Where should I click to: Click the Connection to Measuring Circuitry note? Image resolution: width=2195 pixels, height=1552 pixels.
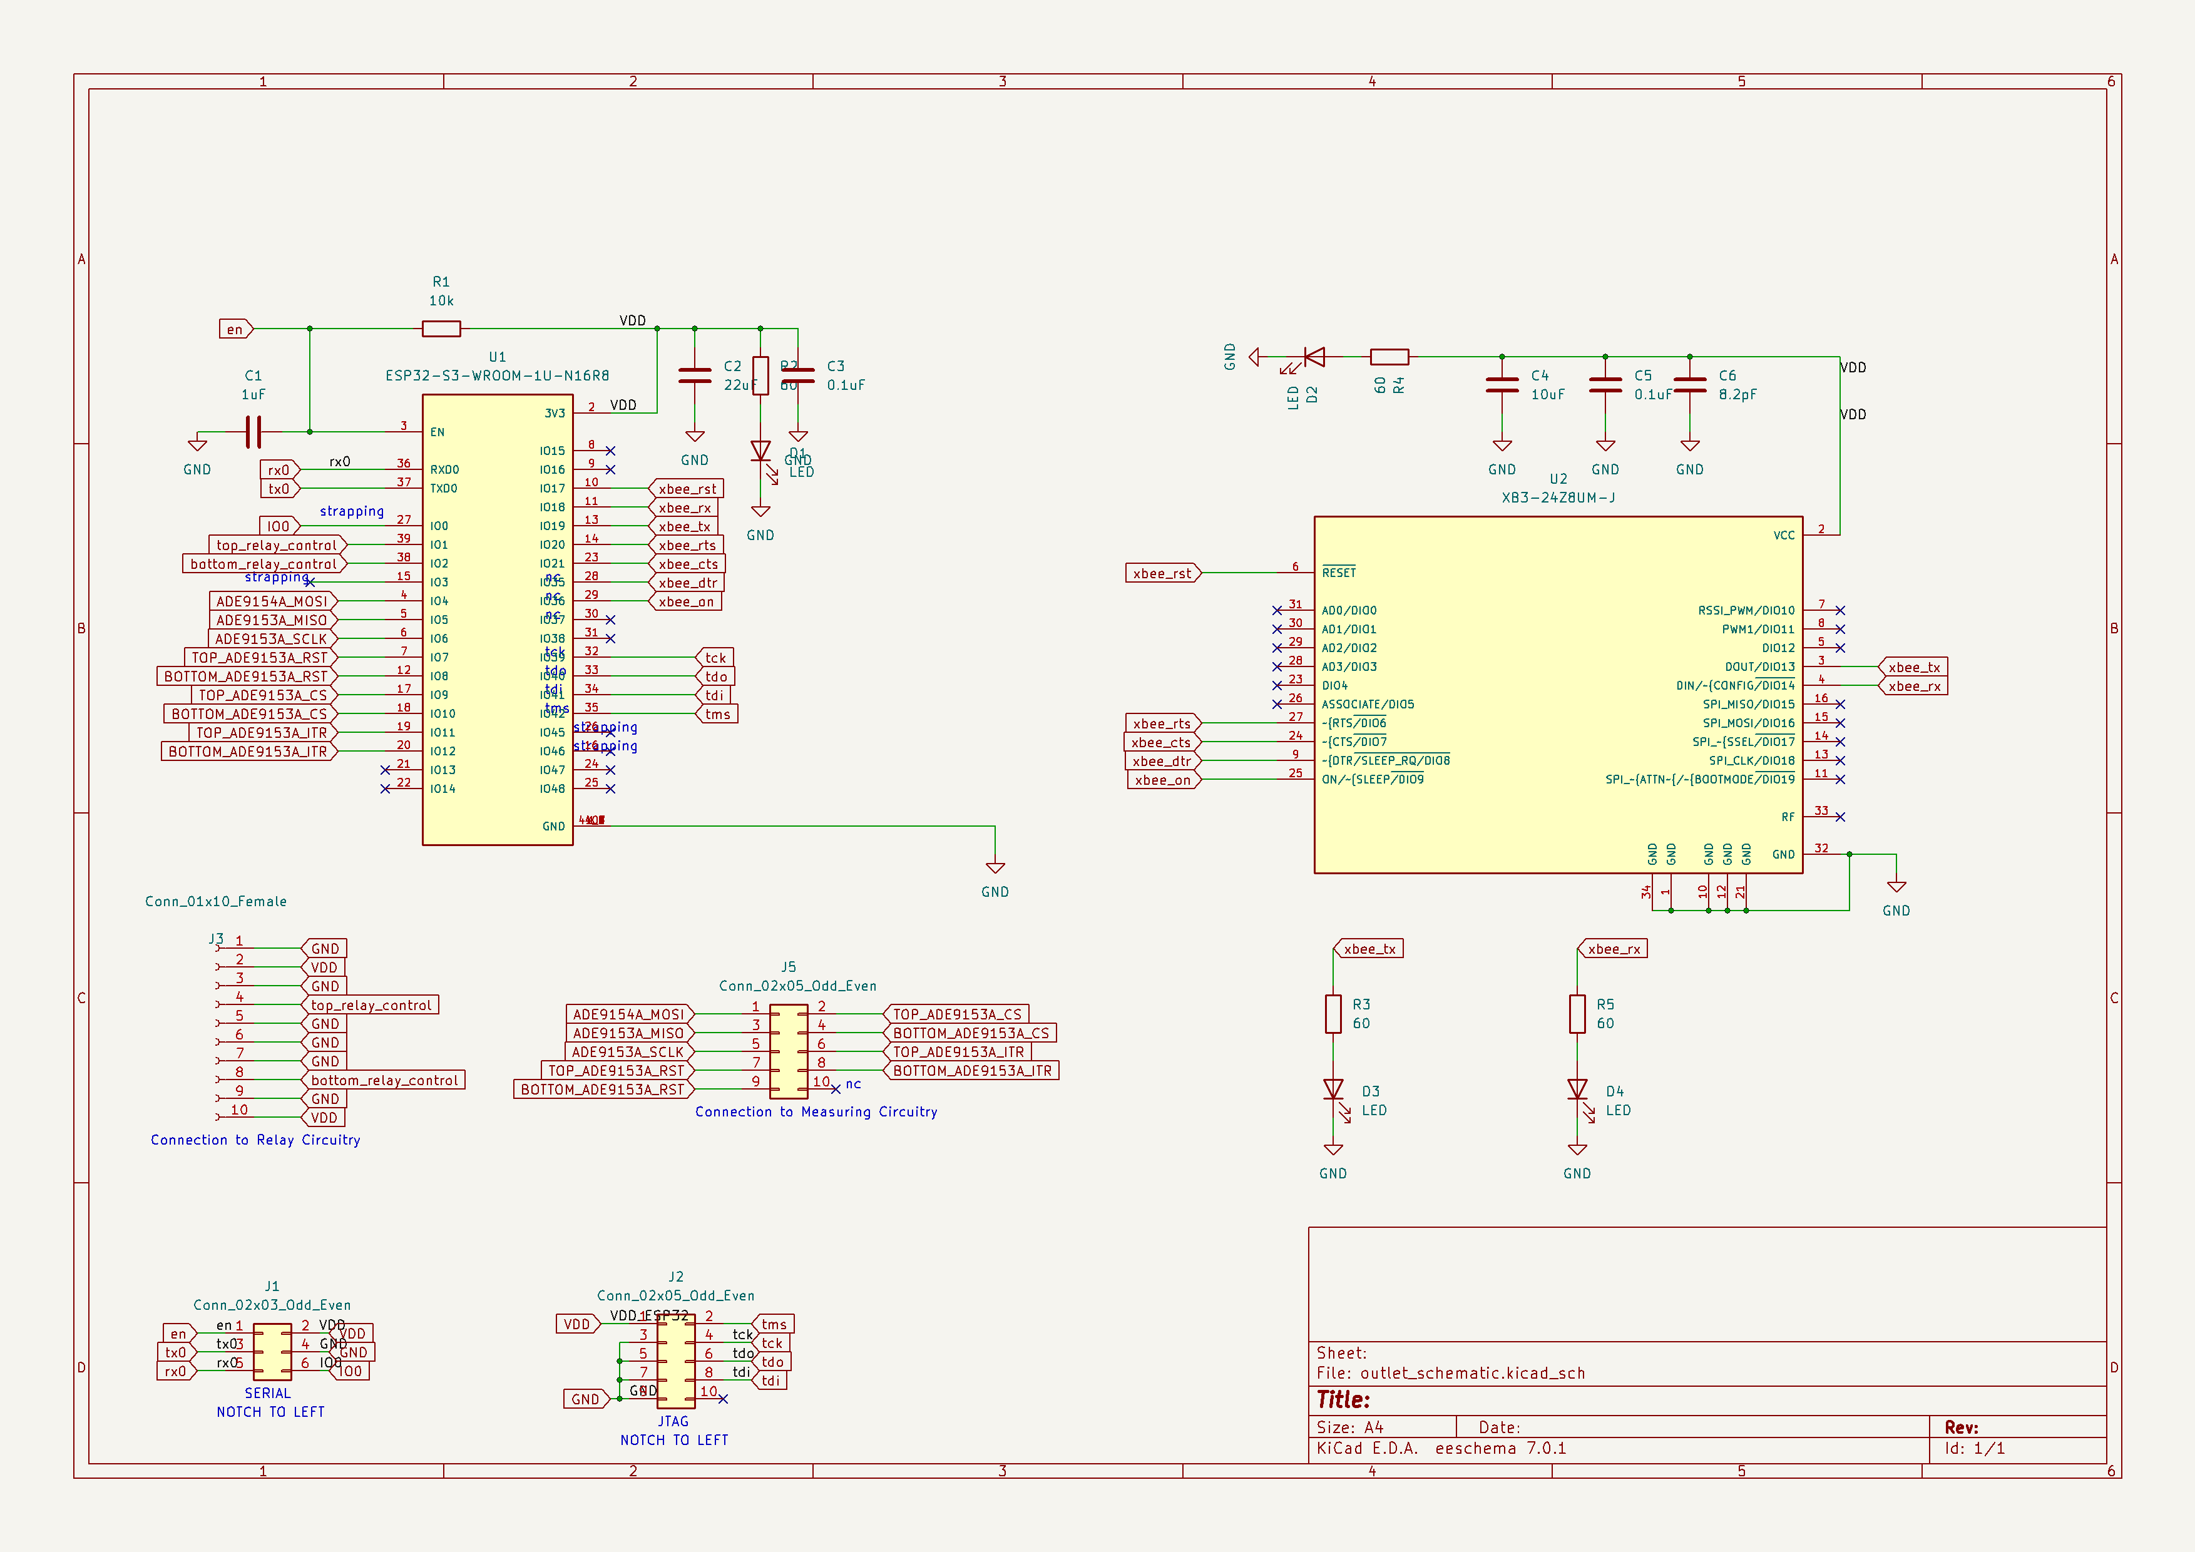[x=816, y=1111]
